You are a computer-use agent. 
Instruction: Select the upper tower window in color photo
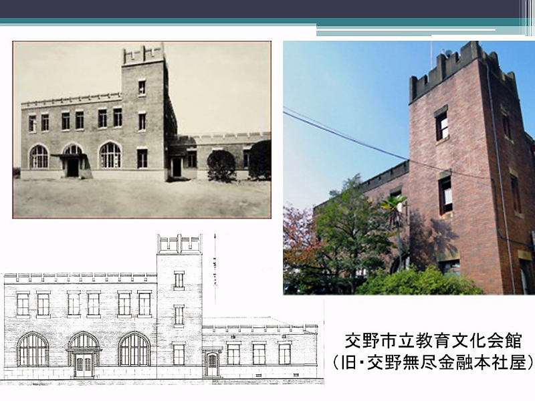pos(441,124)
